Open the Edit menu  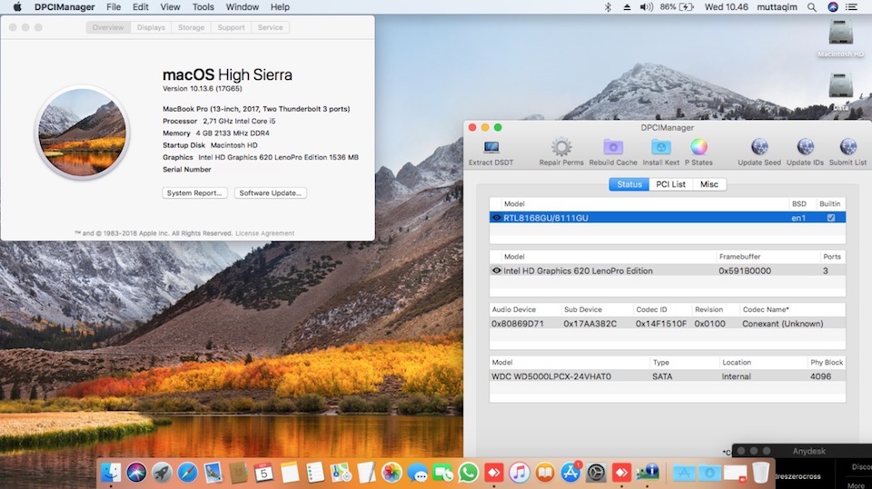pyautogui.click(x=141, y=7)
